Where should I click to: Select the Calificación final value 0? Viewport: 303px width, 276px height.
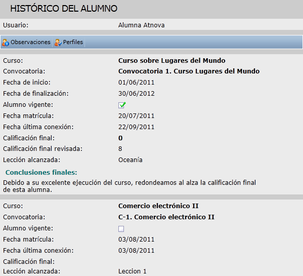tap(120, 138)
